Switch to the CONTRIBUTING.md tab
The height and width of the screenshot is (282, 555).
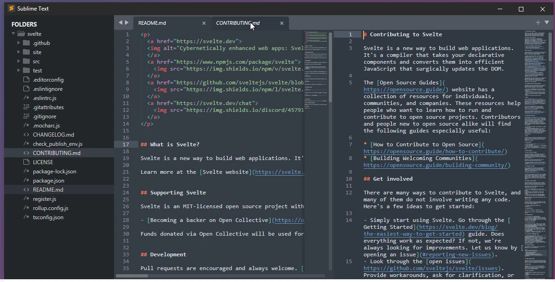click(238, 23)
